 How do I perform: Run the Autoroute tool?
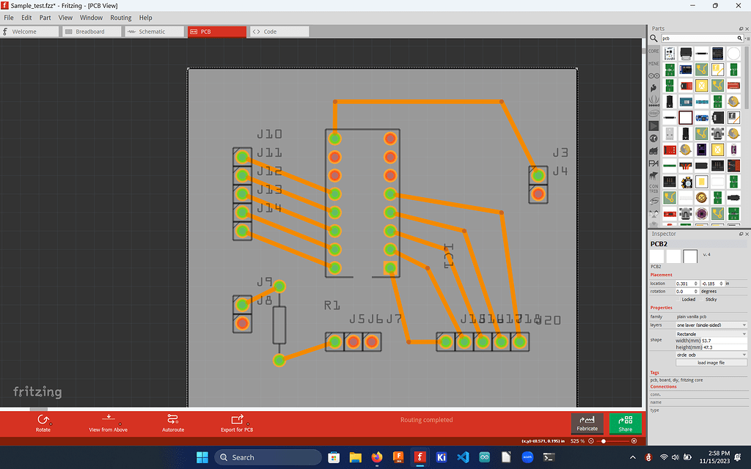click(172, 423)
